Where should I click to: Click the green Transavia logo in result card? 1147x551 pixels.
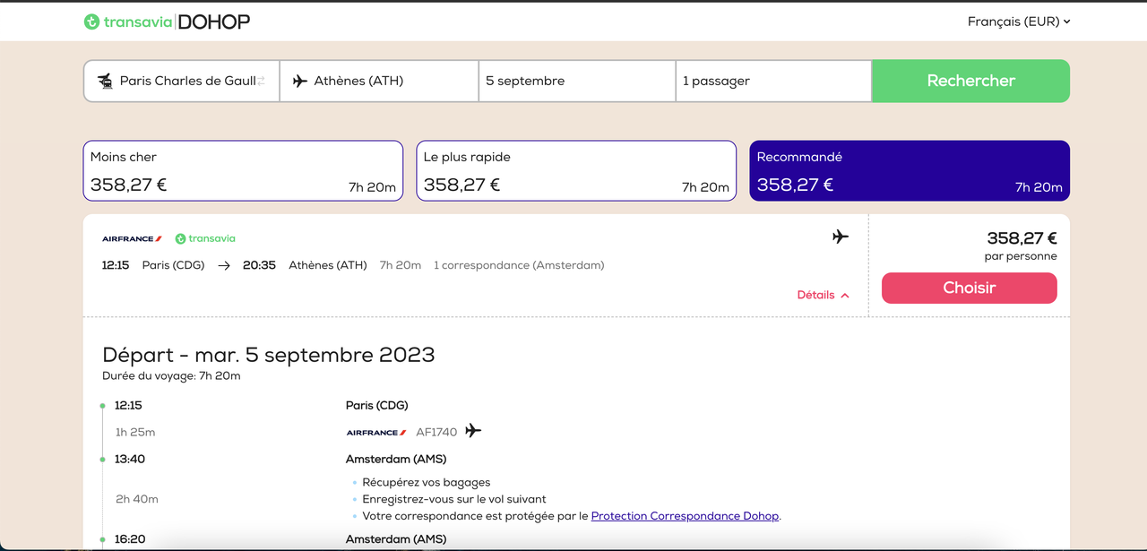click(205, 239)
